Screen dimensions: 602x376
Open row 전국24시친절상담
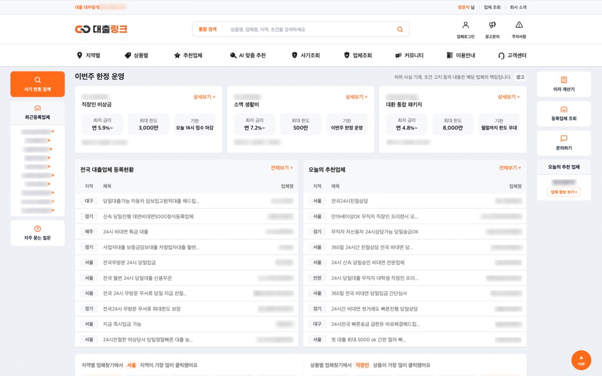(x=415, y=201)
